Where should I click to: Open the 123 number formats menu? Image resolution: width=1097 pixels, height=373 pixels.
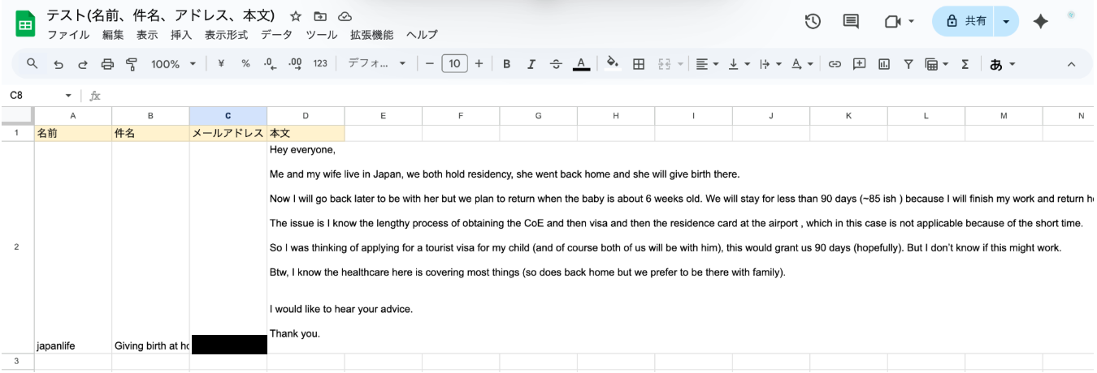(x=320, y=64)
